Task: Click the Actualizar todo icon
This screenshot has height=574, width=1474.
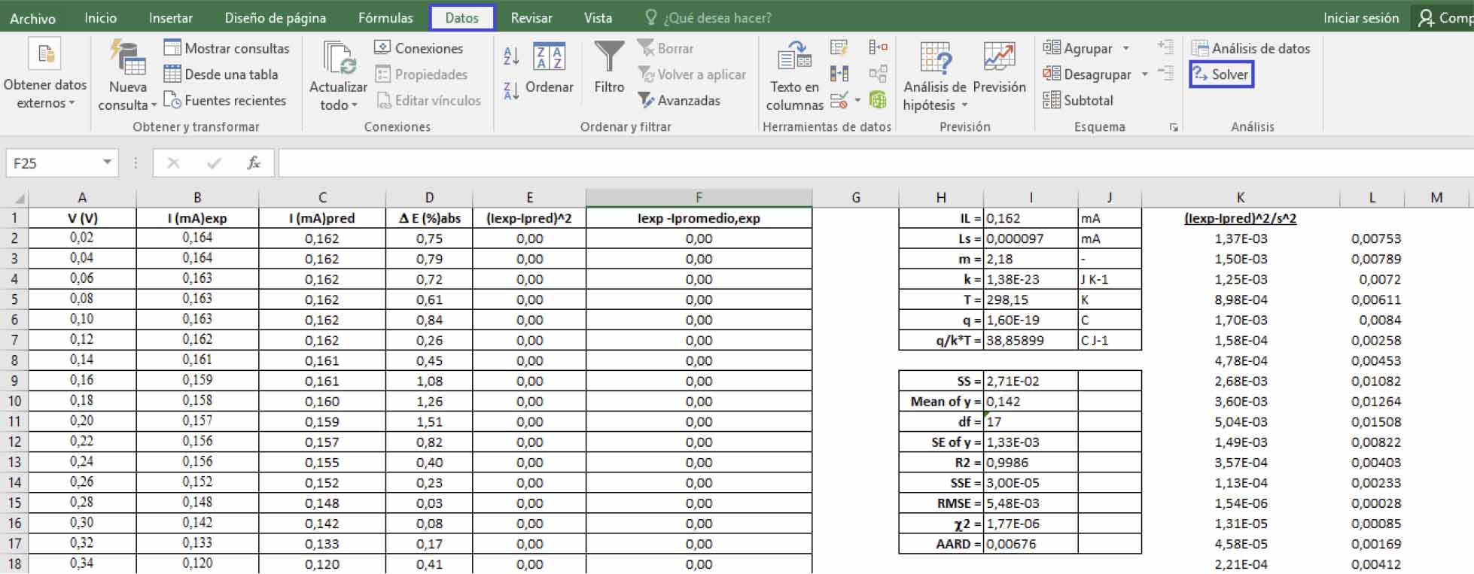Action: (338, 59)
